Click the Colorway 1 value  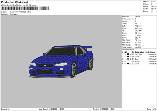point(14,14)
